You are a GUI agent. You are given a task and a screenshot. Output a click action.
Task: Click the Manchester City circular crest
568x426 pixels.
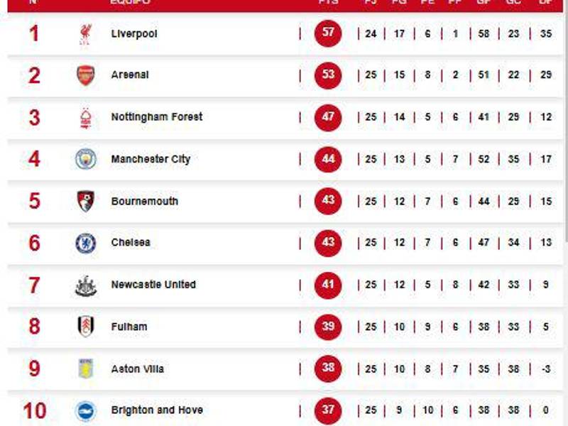point(84,158)
